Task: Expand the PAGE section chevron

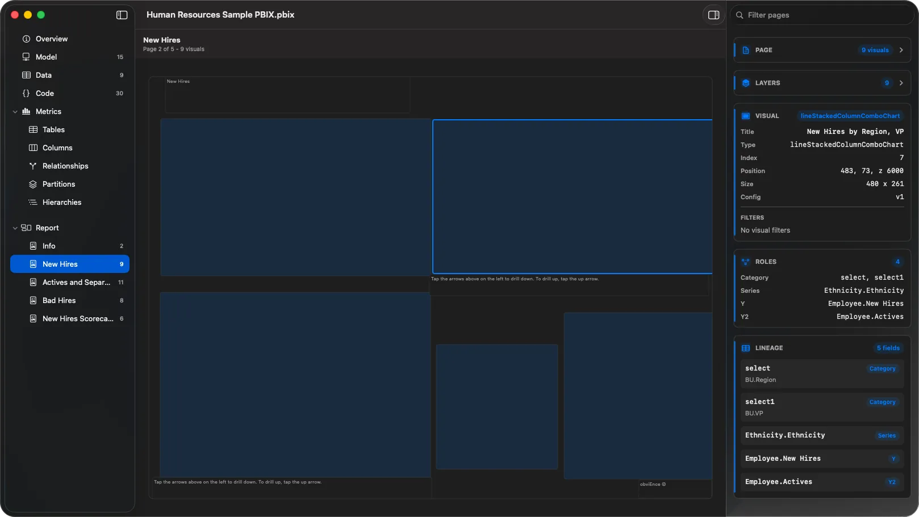Action: click(x=901, y=50)
